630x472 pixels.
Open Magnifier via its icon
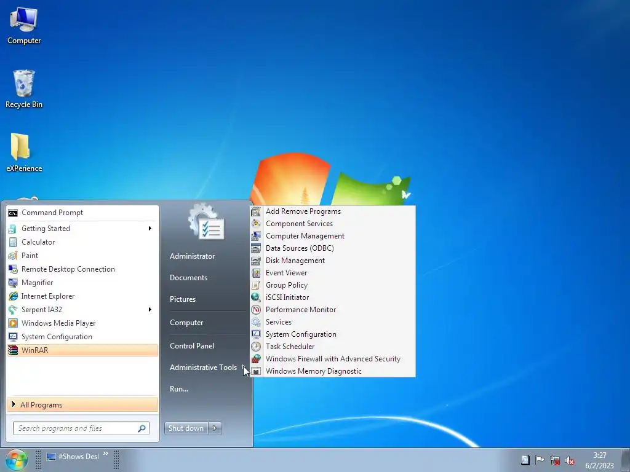(13, 283)
